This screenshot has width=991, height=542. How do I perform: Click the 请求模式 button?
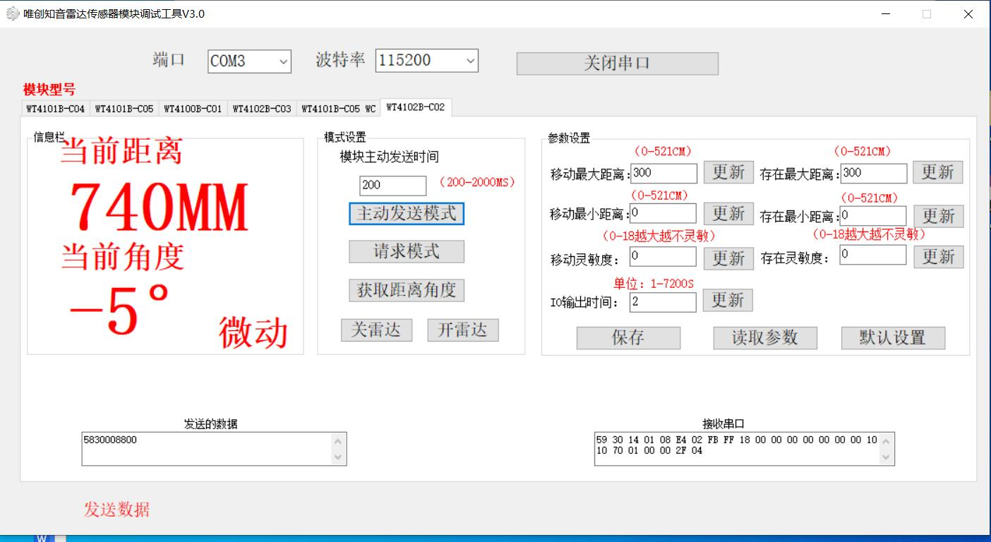406,252
